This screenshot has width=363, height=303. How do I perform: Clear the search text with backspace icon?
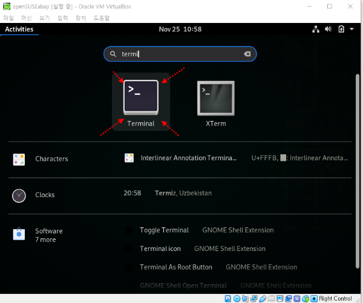[x=247, y=54]
